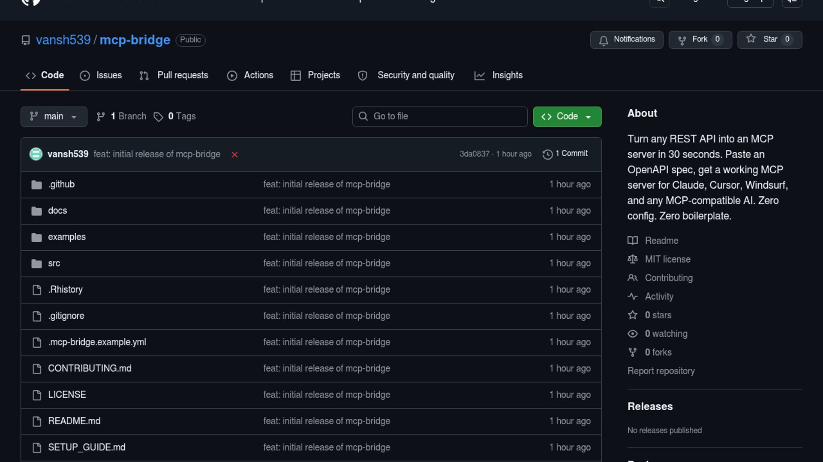The width and height of the screenshot is (823, 462).
Task: Click the Activity pulse icon in About
Action: 633,296
